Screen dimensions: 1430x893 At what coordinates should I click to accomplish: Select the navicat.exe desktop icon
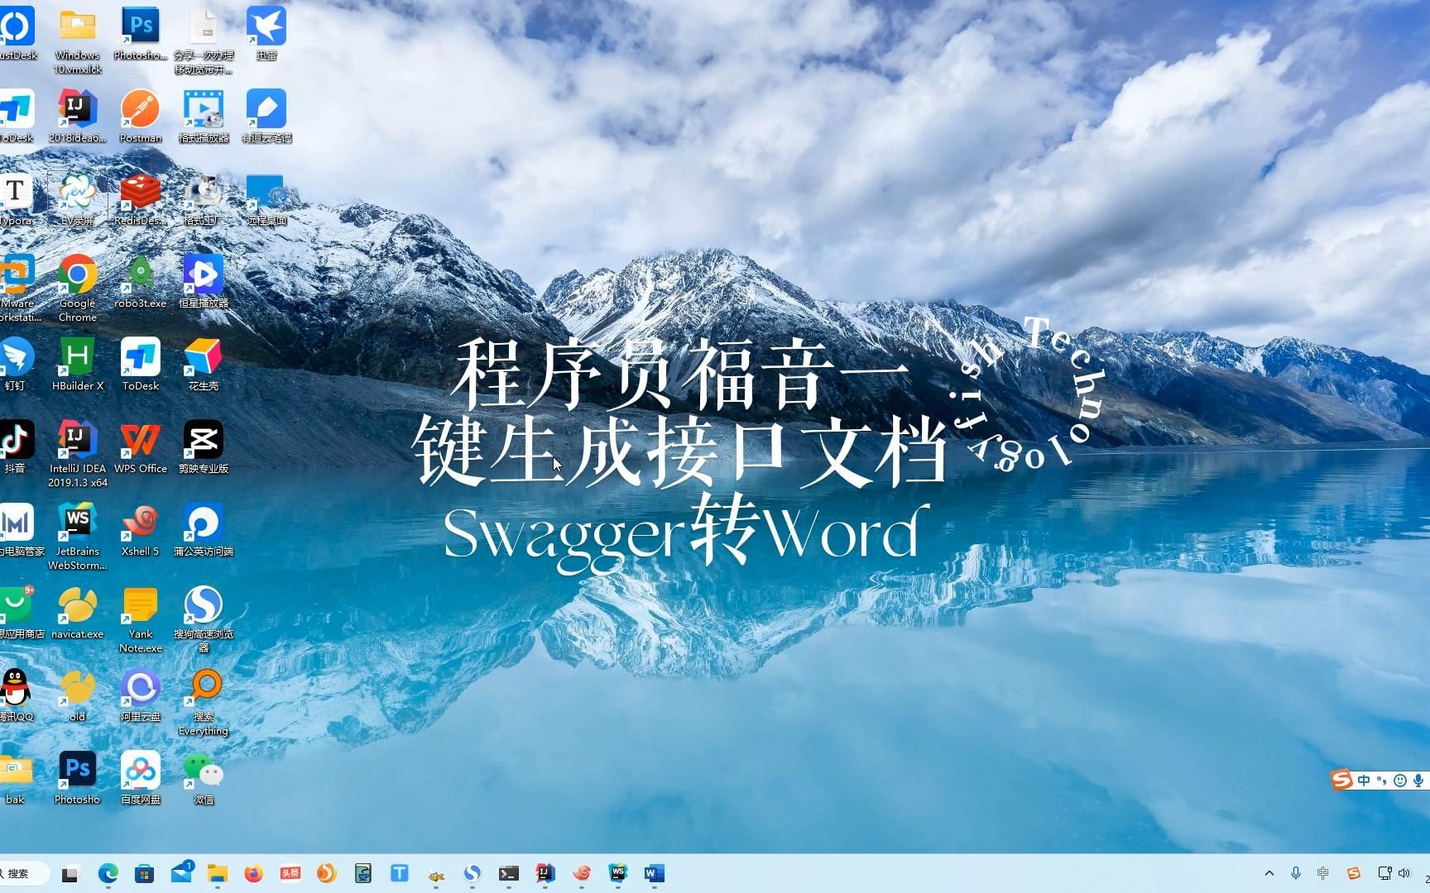pos(77,613)
